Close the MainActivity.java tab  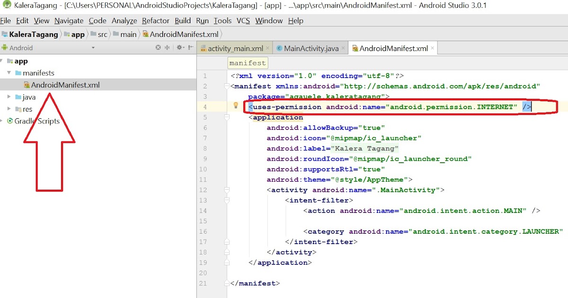pyautogui.click(x=343, y=48)
